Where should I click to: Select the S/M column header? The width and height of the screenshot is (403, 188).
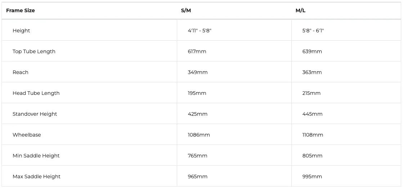pyautogui.click(x=186, y=10)
